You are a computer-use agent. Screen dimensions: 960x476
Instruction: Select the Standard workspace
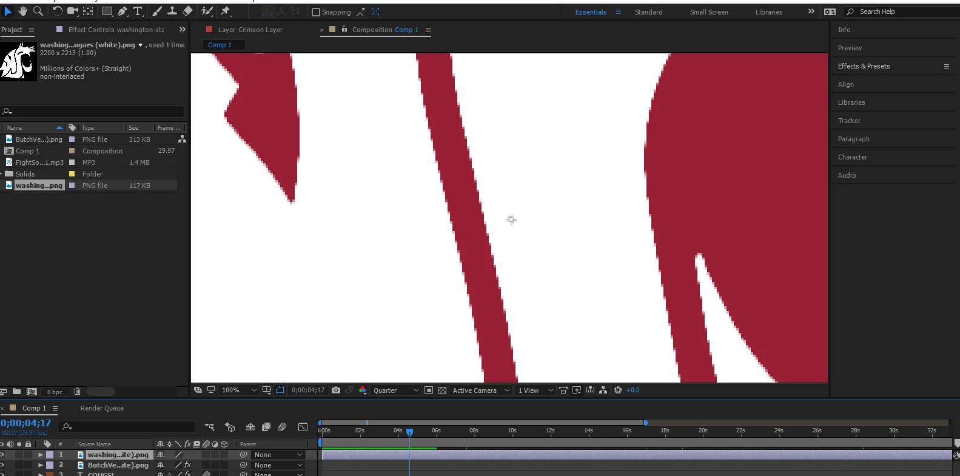[x=648, y=12]
